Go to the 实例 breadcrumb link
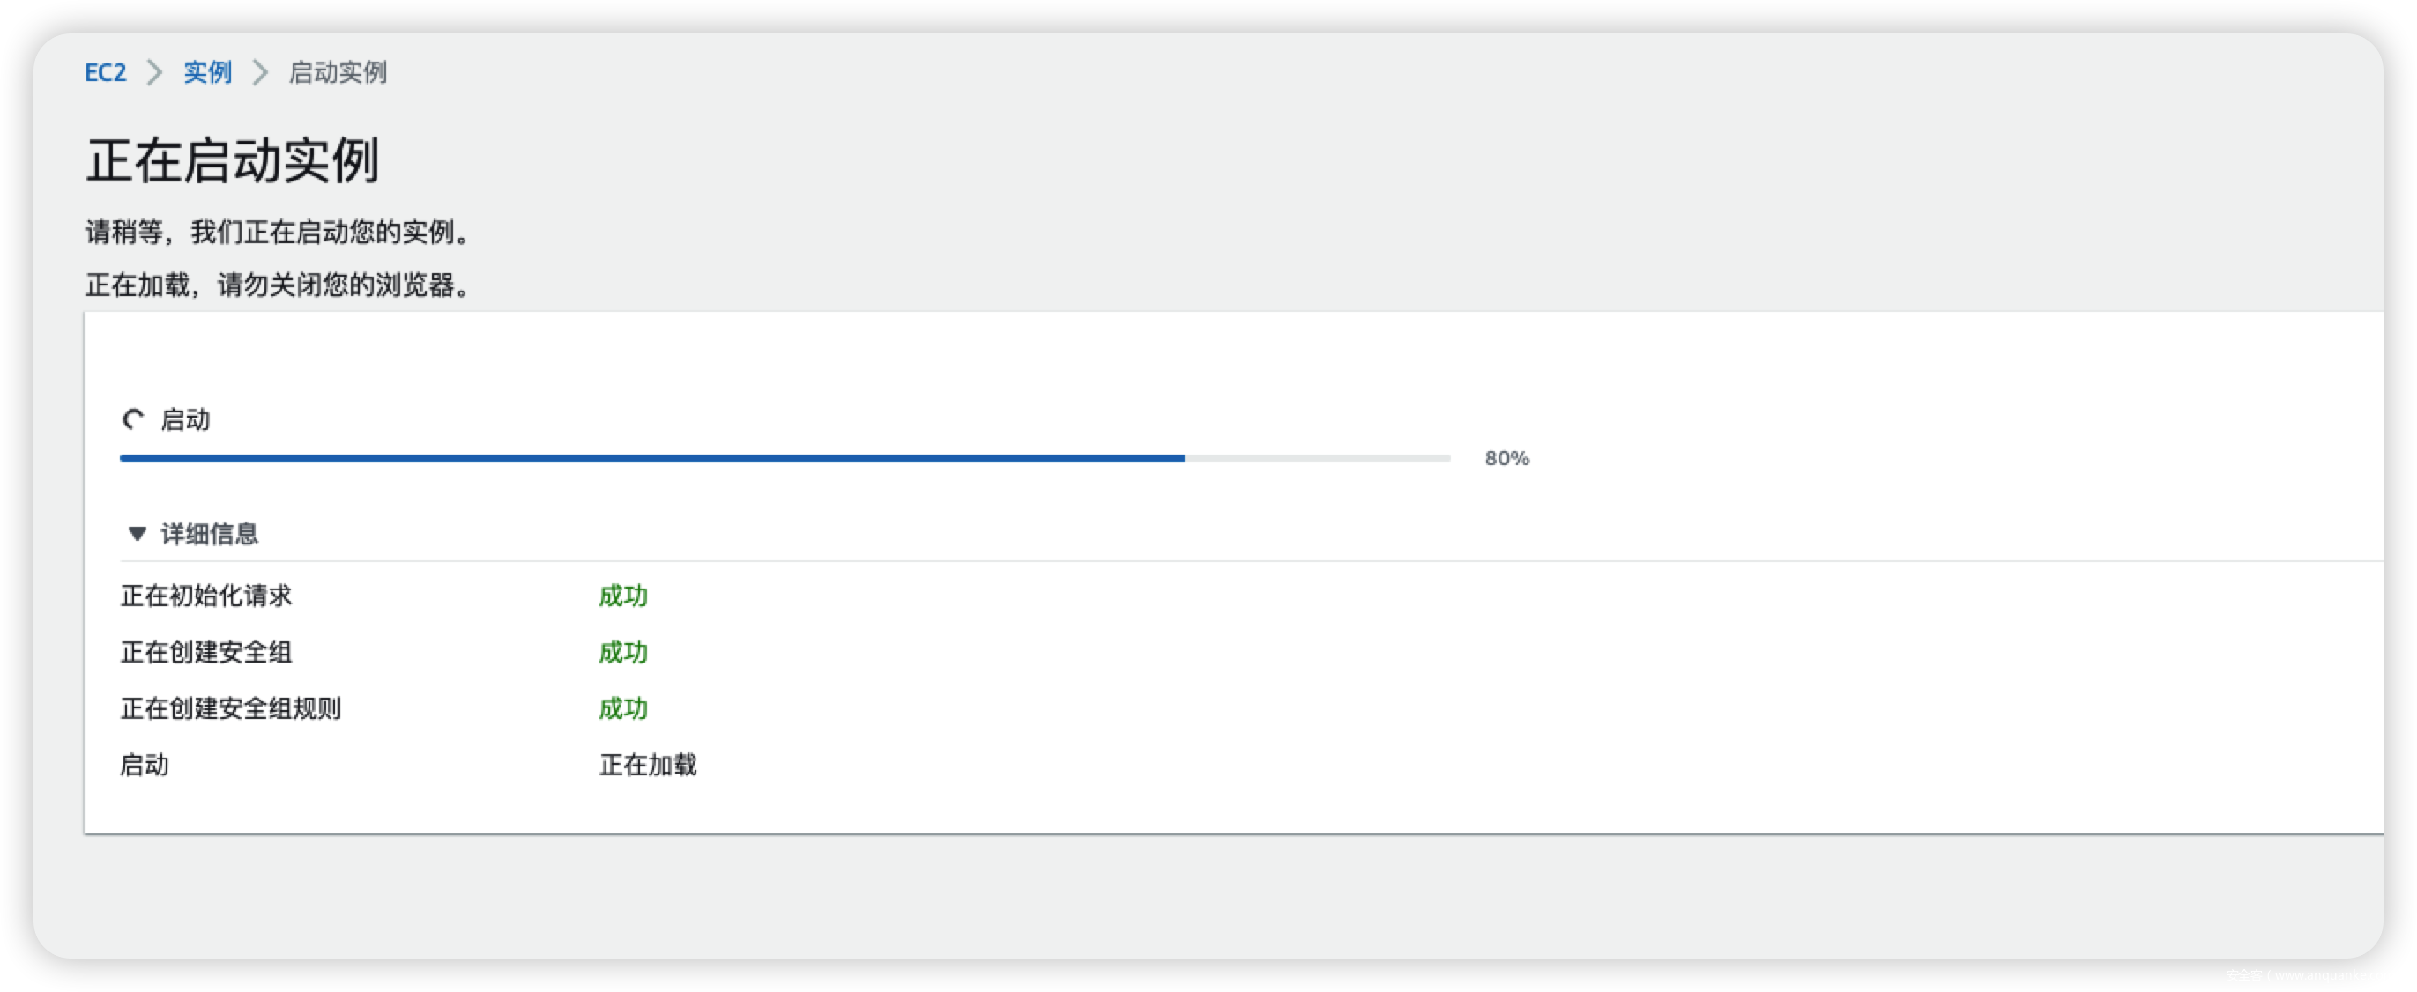The height and width of the screenshot is (992, 2417). pyautogui.click(x=207, y=72)
